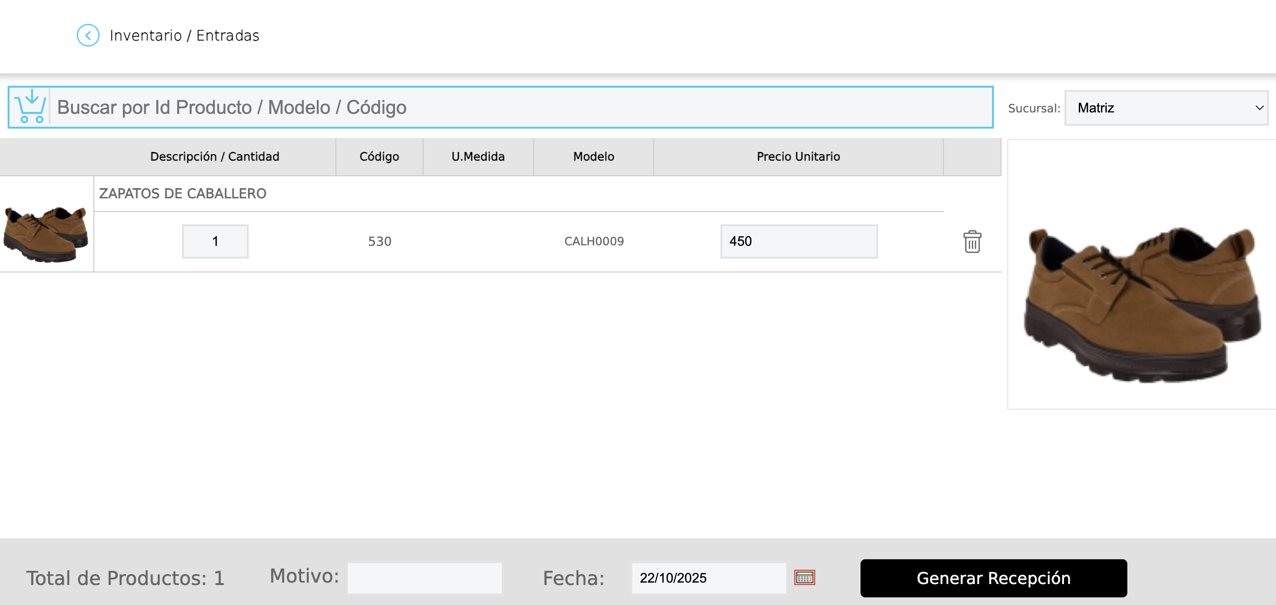The image size is (1276, 605).
Task: Click the Generar Recepción button
Action: click(x=993, y=578)
